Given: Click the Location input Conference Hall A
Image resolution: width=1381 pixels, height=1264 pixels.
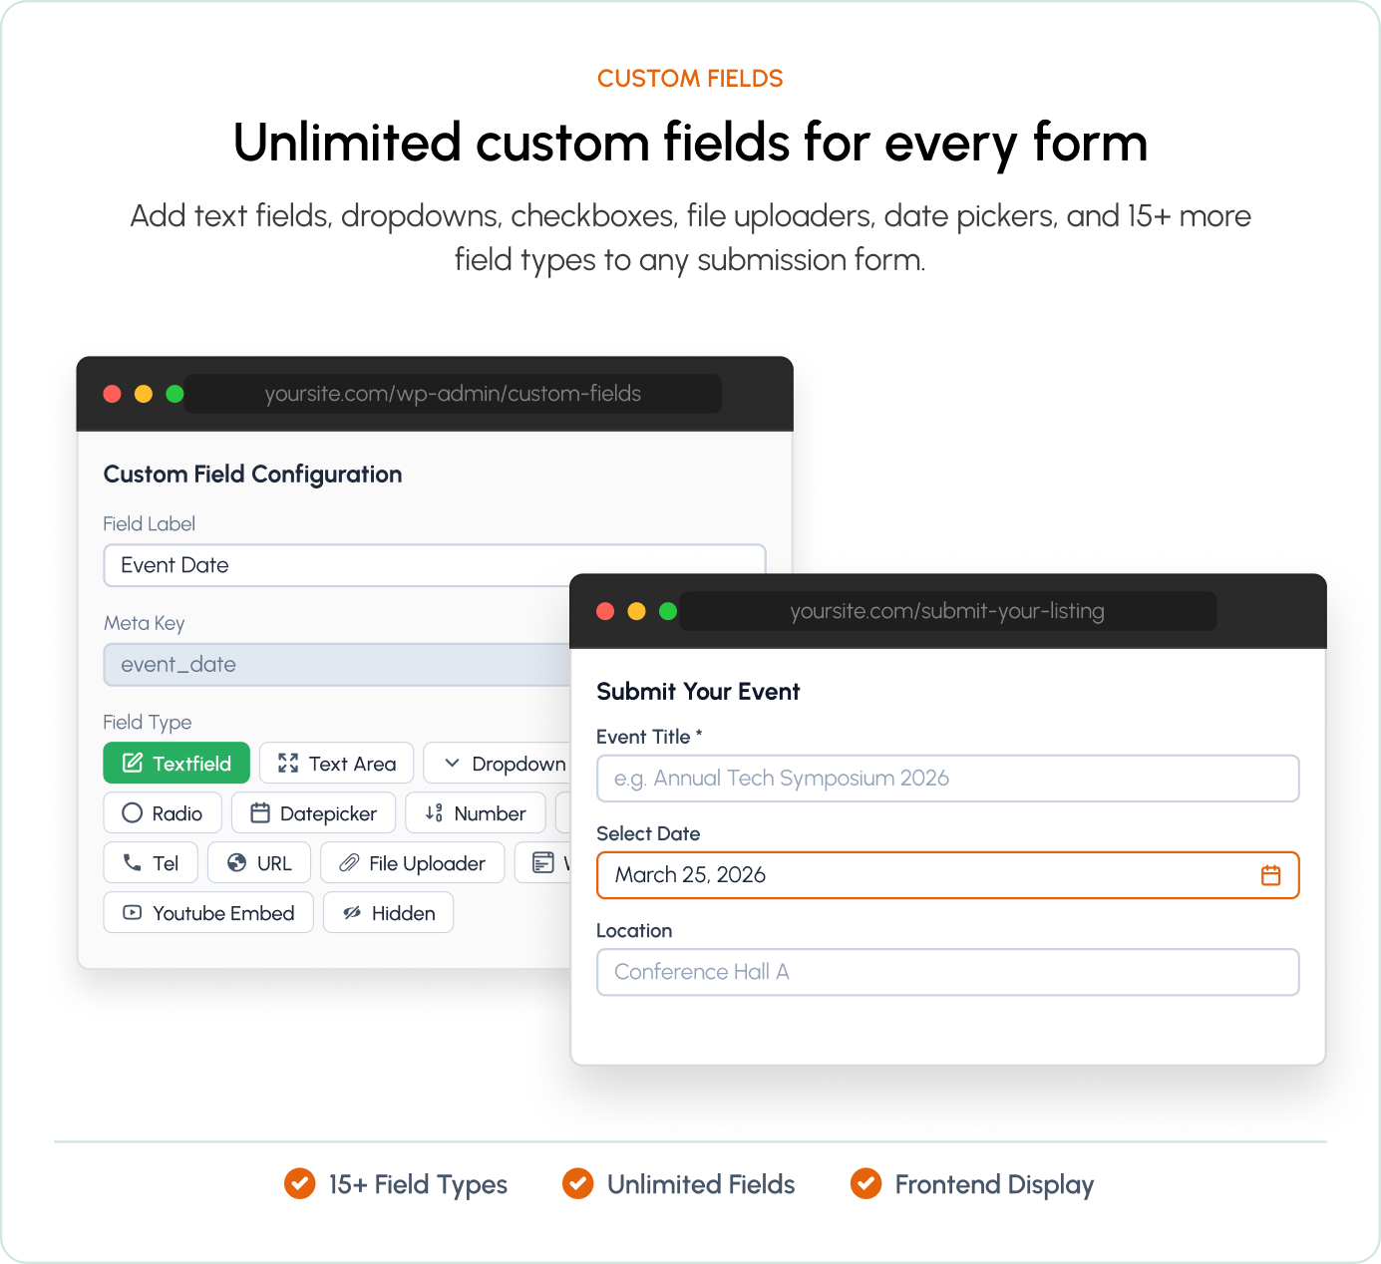Looking at the screenshot, I should (948, 972).
